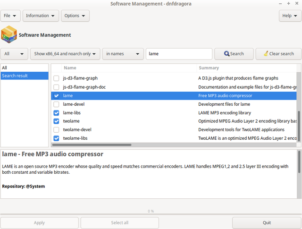Open the All package filter dropdown
Viewport: 302px width, 229px height.
15,54
